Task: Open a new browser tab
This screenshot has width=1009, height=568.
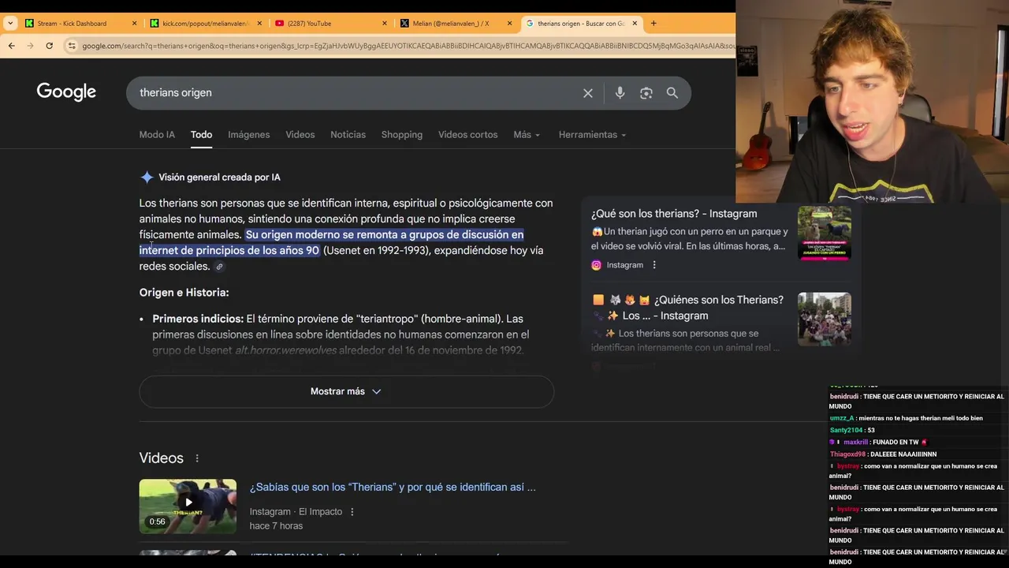Action: 653,23
